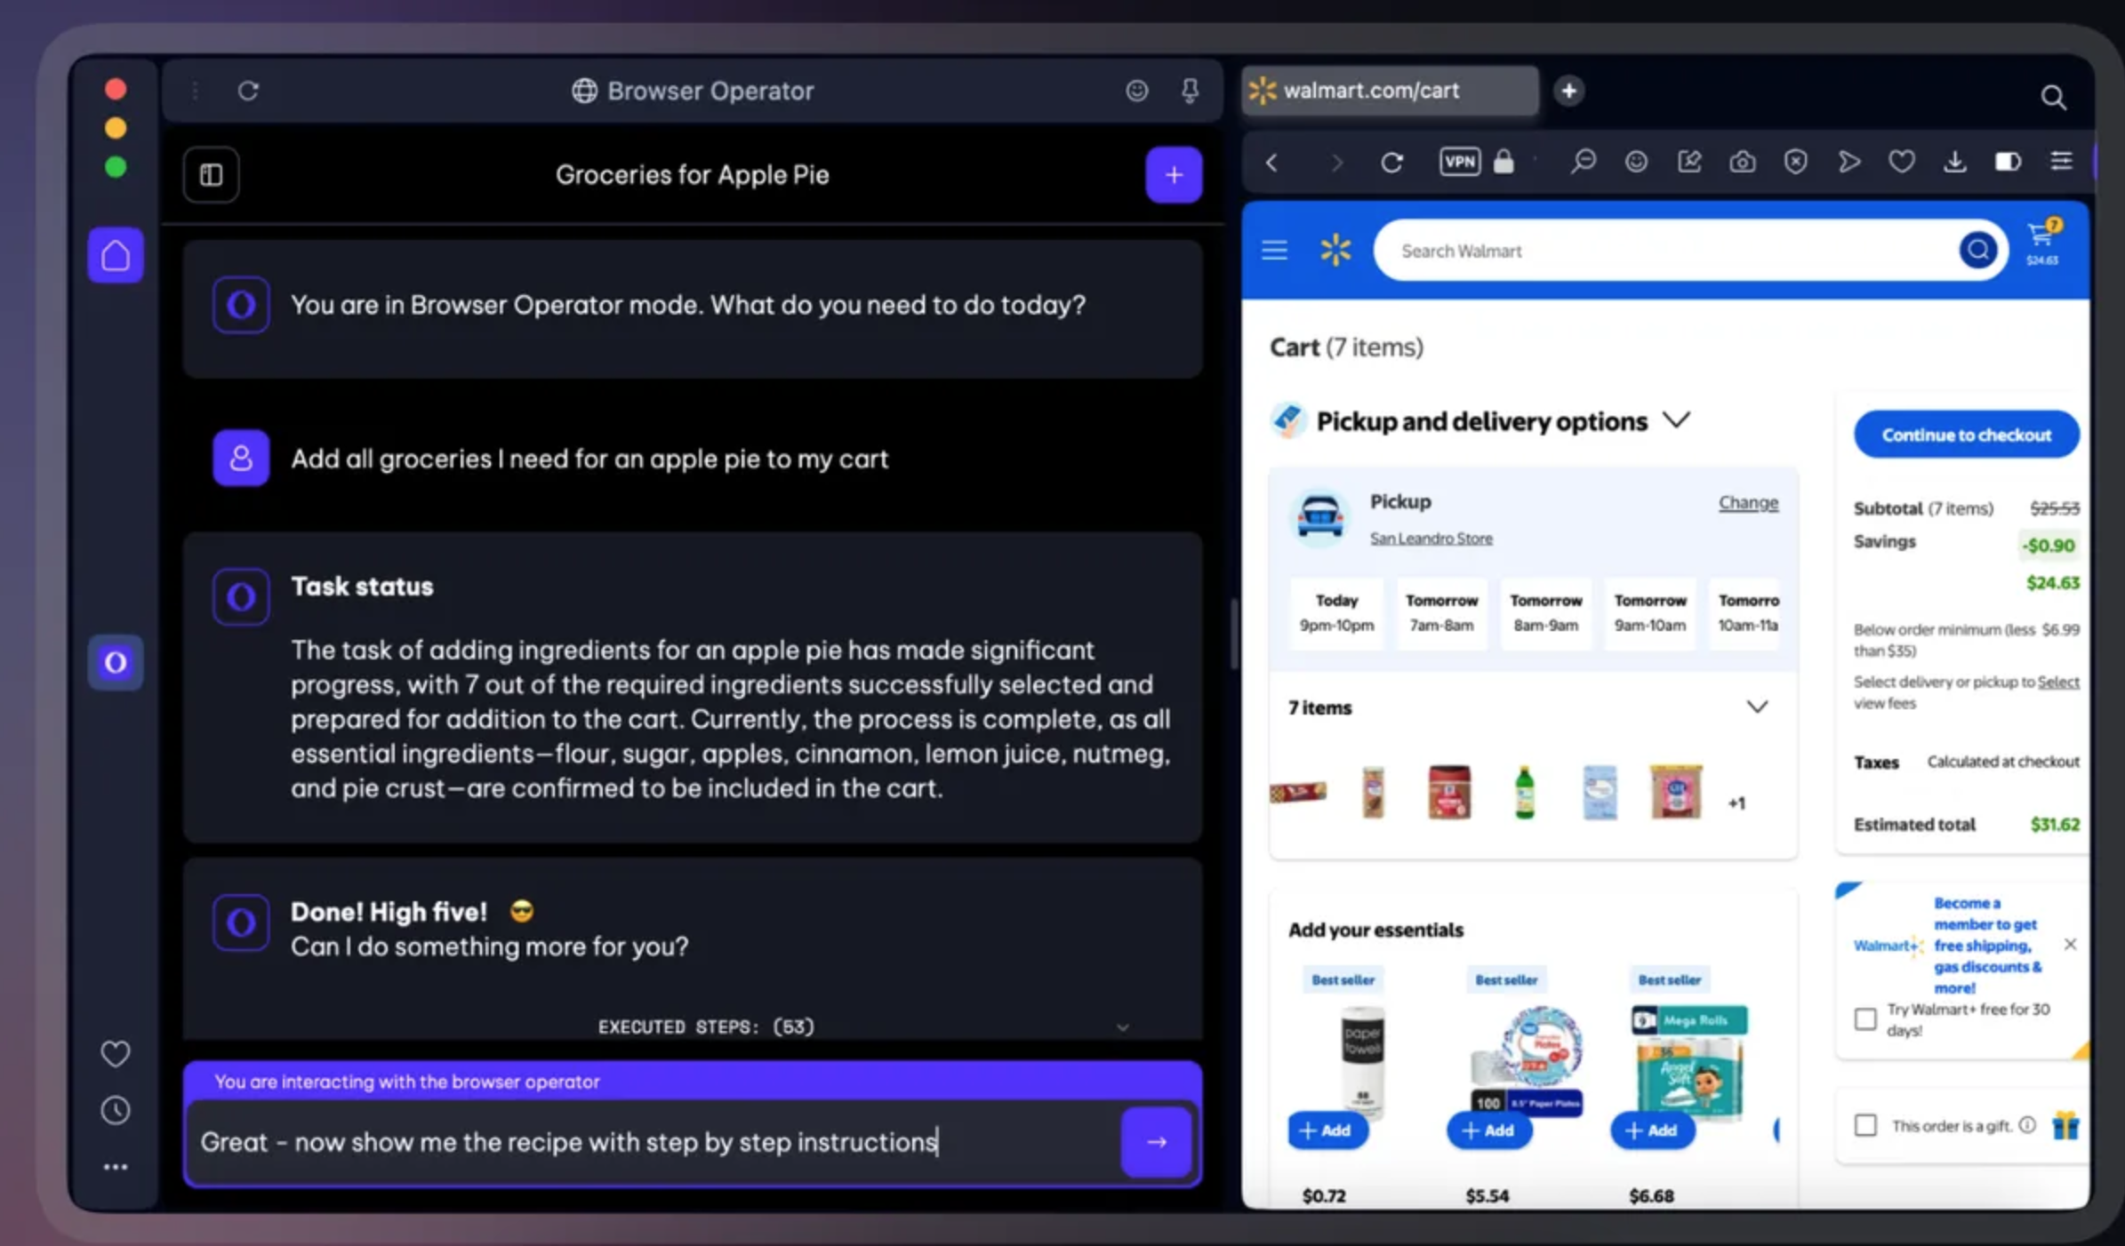Open the Walmart hamburger menu
2125x1246 pixels.
[1274, 250]
